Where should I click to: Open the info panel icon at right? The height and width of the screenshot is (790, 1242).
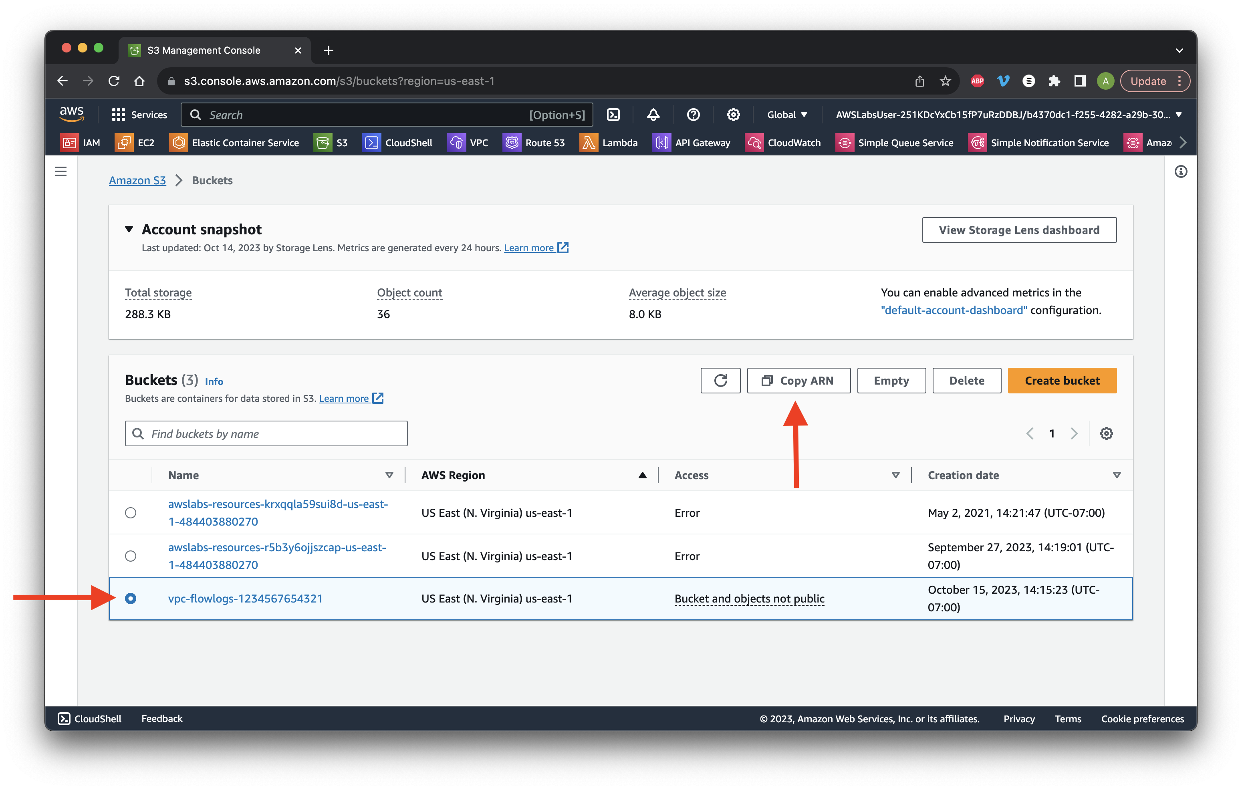click(x=1181, y=172)
